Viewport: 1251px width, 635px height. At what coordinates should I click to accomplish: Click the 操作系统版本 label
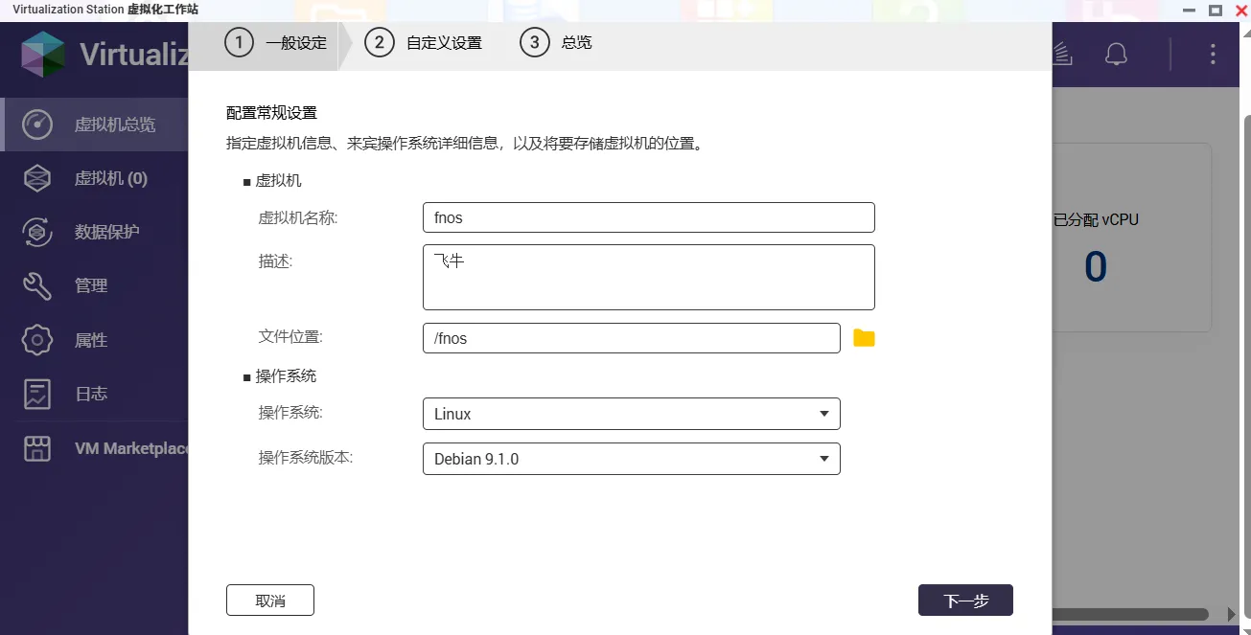point(306,458)
